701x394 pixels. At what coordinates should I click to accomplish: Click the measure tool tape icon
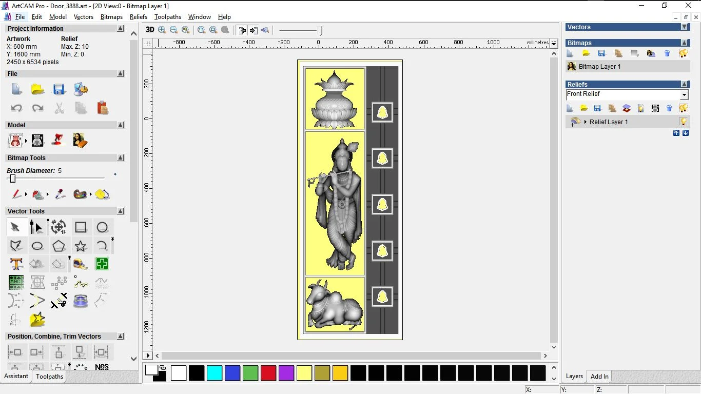tap(81, 264)
